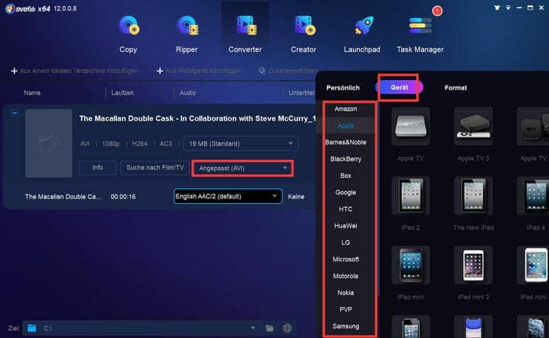Viewport: 549px width, 338px height.
Task: Select the Gerät tab
Action: coord(399,88)
